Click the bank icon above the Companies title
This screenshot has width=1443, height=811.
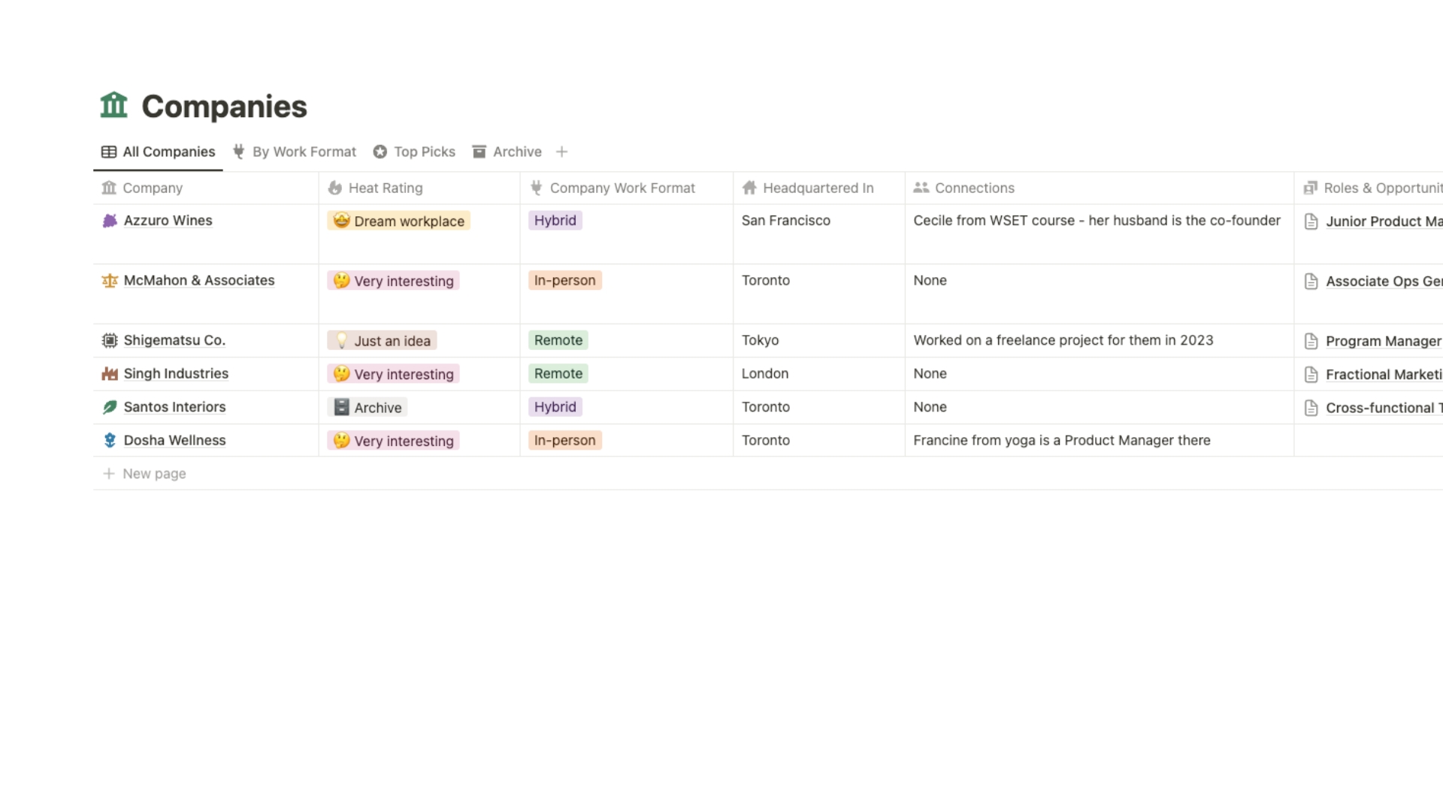point(113,105)
